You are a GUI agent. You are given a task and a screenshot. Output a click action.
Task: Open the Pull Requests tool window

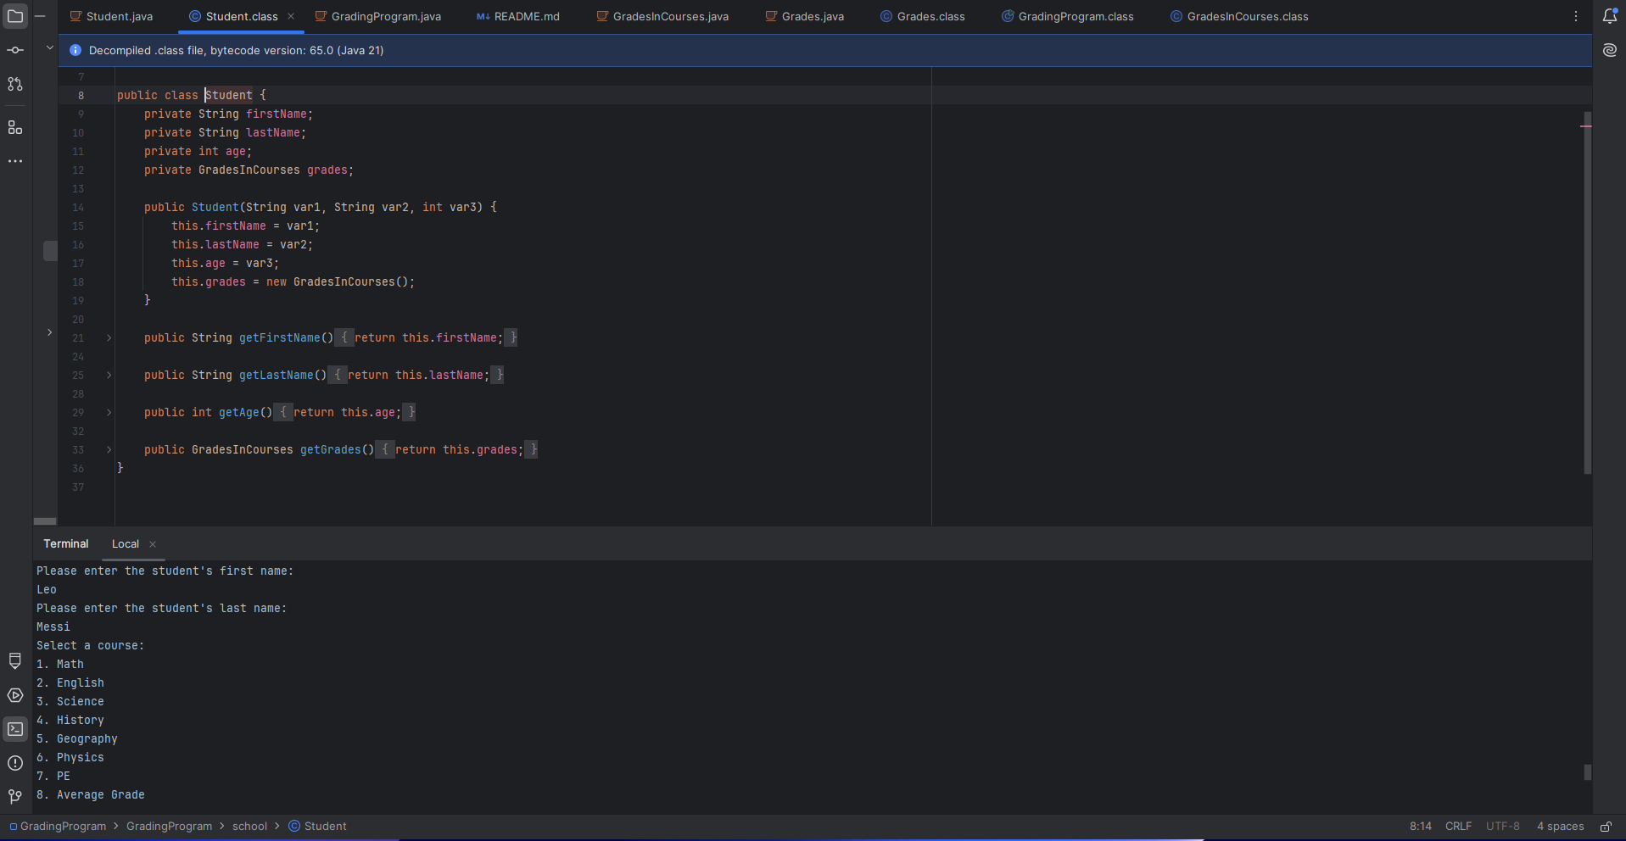click(x=15, y=84)
